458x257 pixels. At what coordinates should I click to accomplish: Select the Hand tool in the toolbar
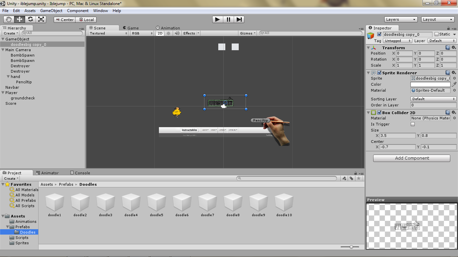pos(9,19)
